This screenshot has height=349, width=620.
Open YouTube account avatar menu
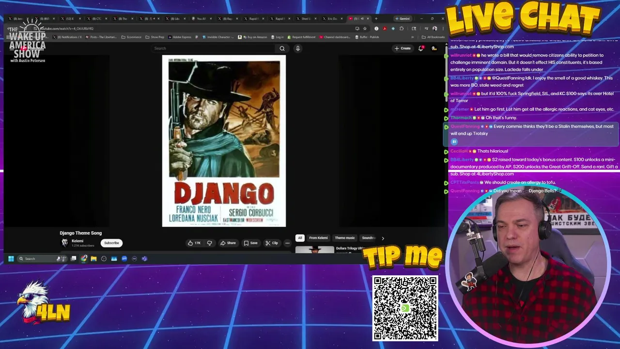(x=434, y=48)
